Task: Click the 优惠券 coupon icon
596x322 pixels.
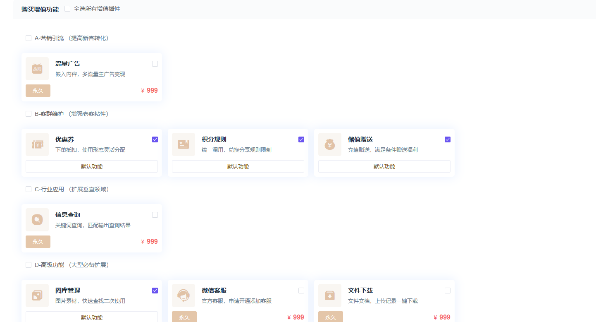Action: pyautogui.click(x=37, y=144)
